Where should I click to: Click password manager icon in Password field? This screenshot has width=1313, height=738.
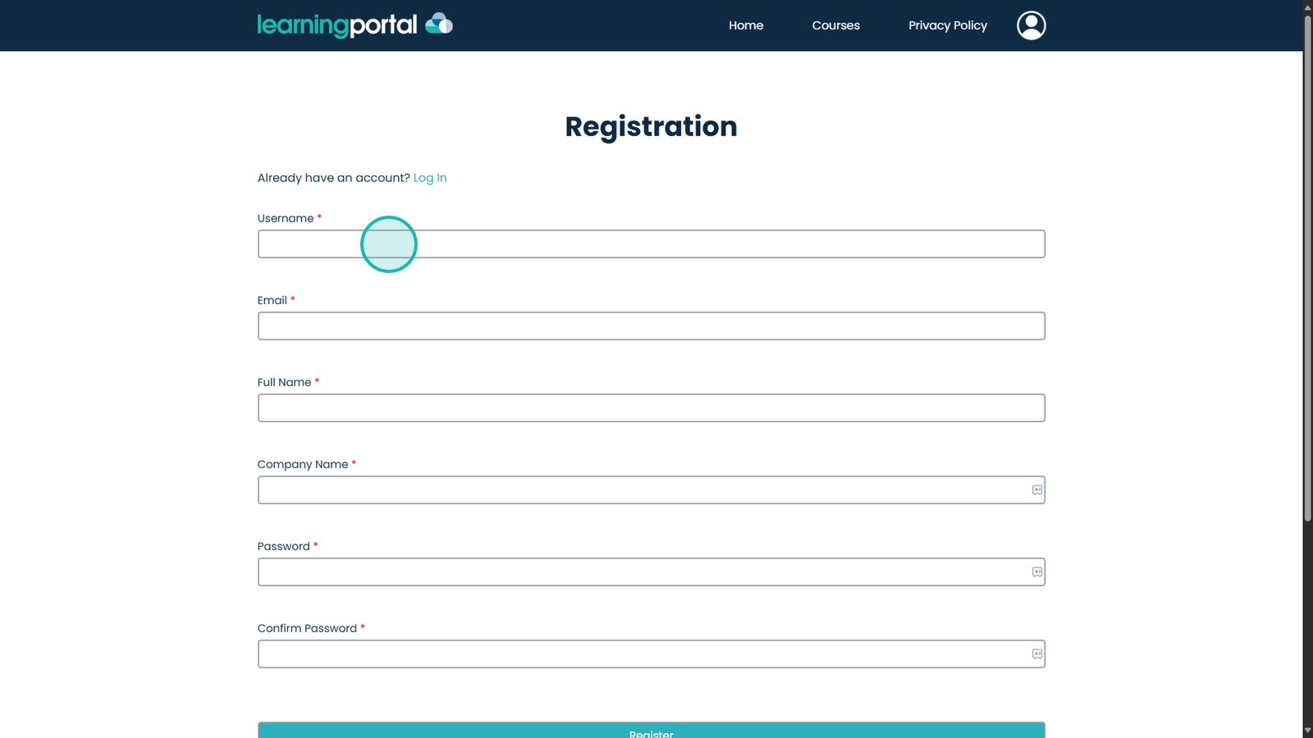click(1037, 572)
